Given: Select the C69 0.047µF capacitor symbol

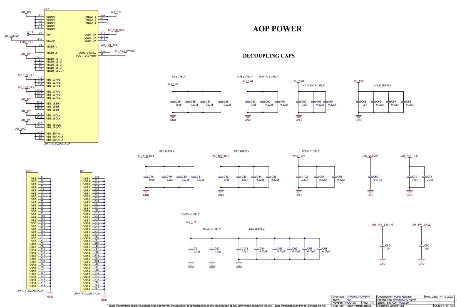Looking at the screenshot, I should [370, 177].
